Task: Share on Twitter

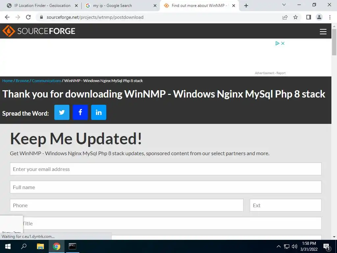Action: pyautogui.click(x=62, y=112)
